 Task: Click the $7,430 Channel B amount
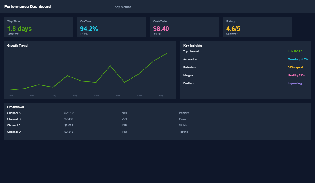(68, 119)
